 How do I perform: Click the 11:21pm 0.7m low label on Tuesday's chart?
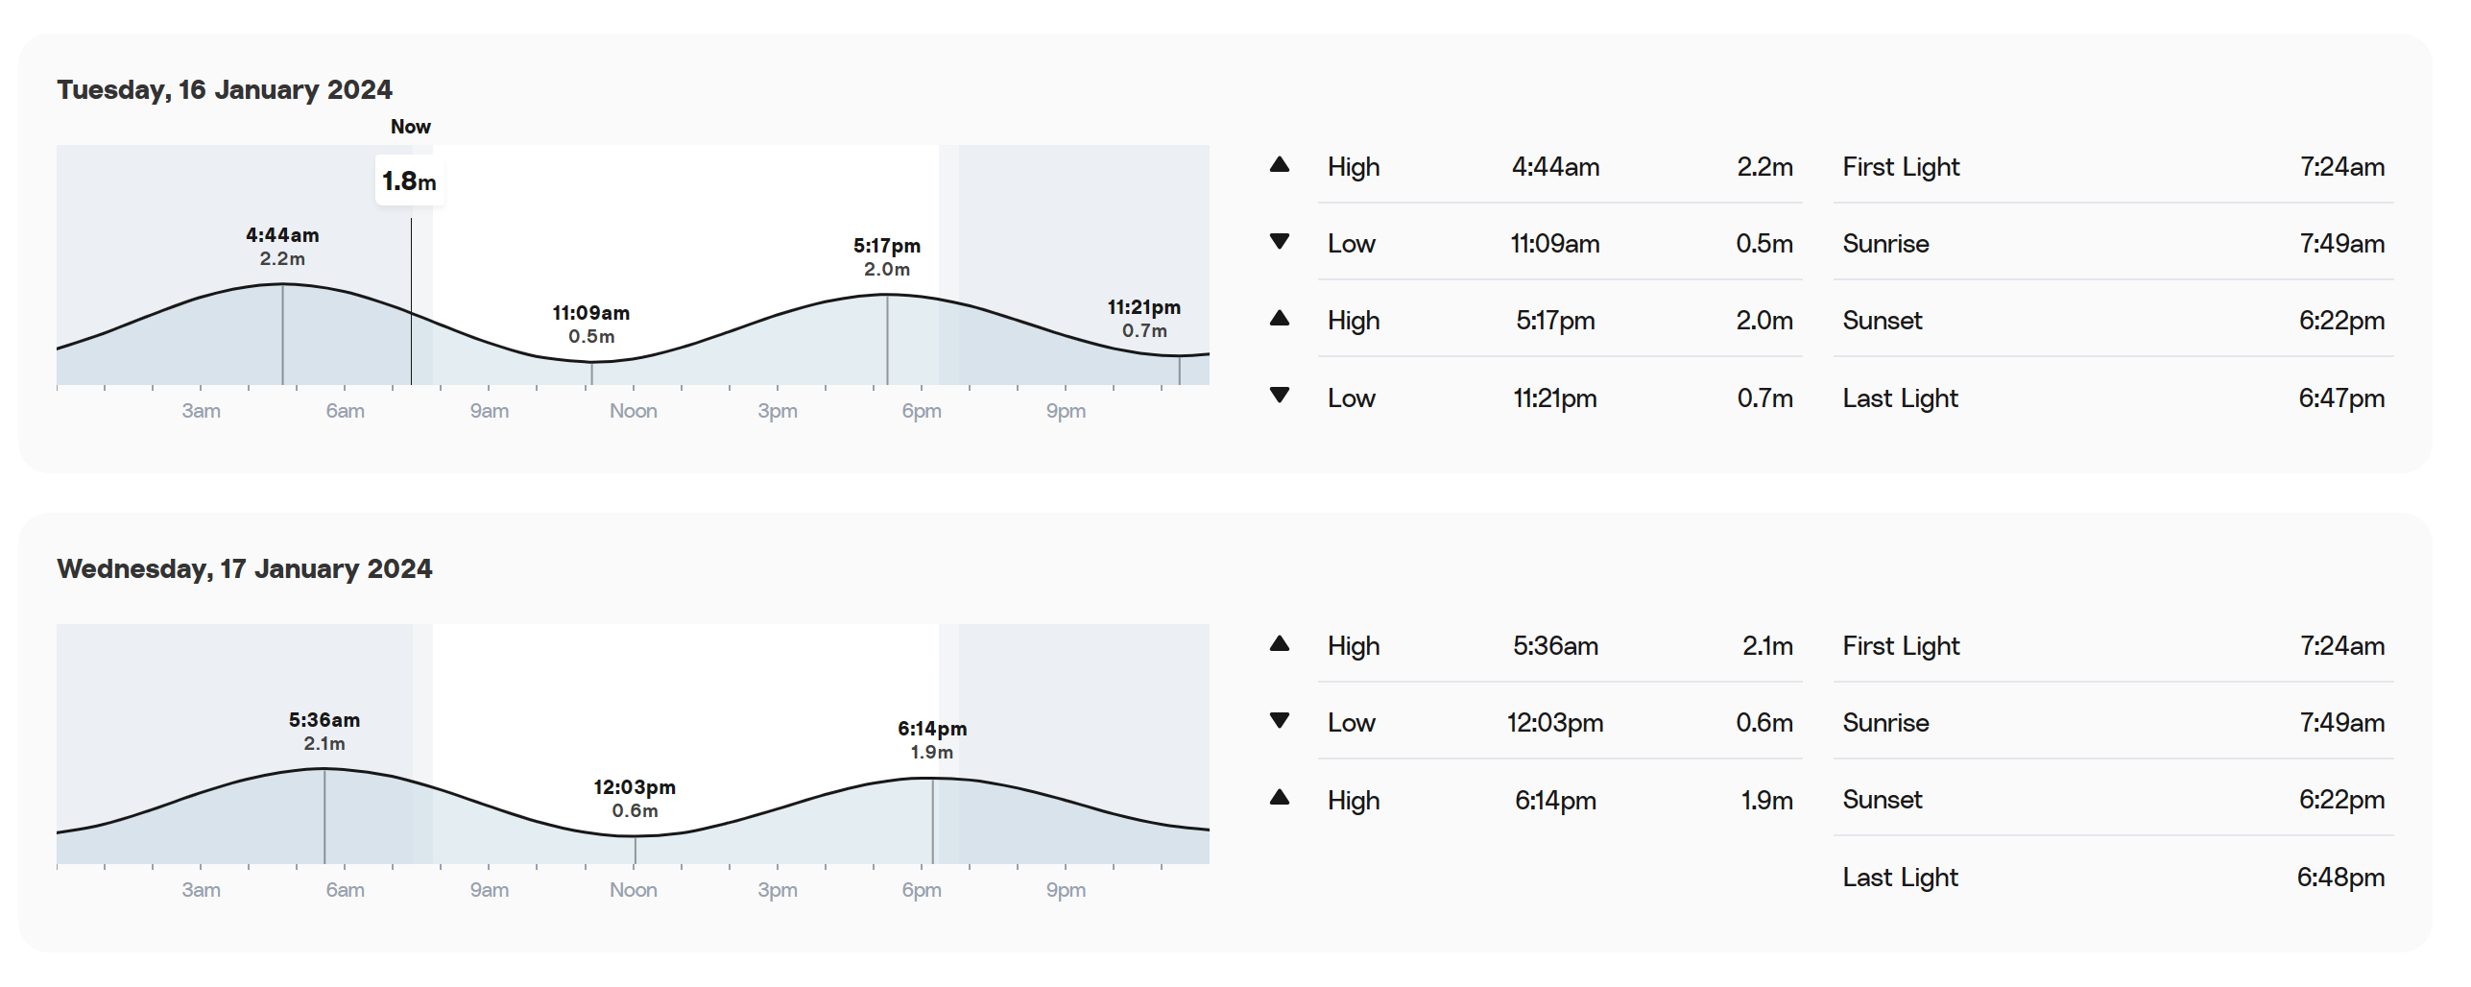pos(1144,319)
